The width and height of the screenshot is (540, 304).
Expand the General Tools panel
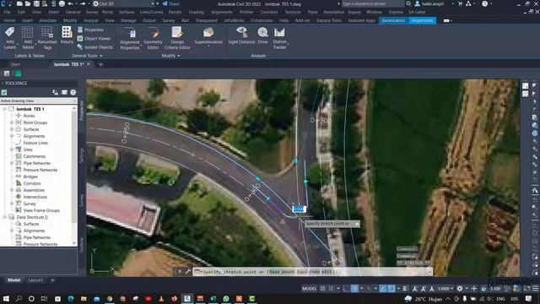[87, 56]
